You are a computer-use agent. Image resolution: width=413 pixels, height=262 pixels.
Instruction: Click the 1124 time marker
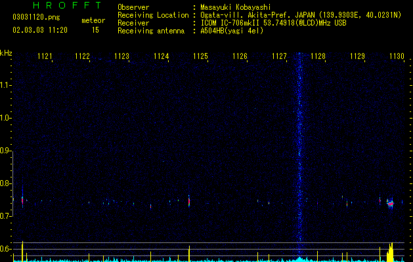162,56
